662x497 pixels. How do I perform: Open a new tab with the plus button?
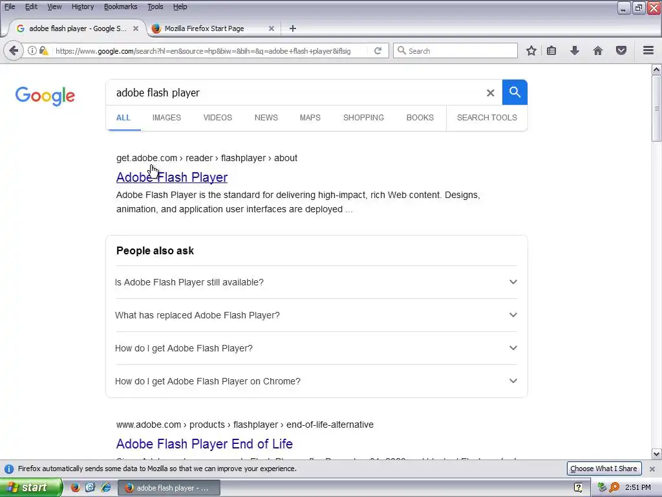click(x=293, y=28)
